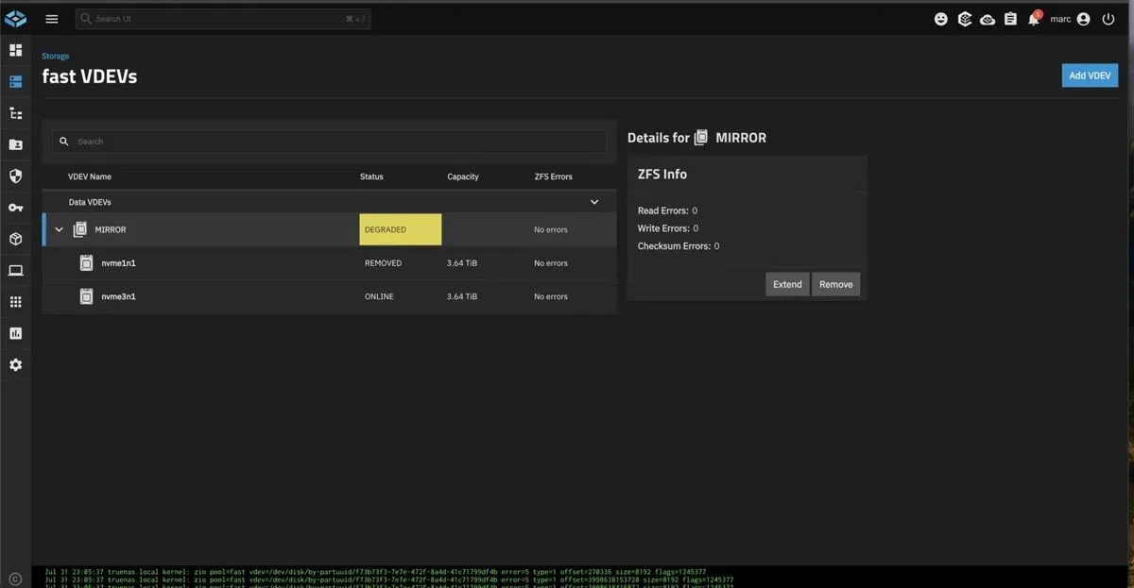Click the Write Errors: 0 entry

click(668, 228)
